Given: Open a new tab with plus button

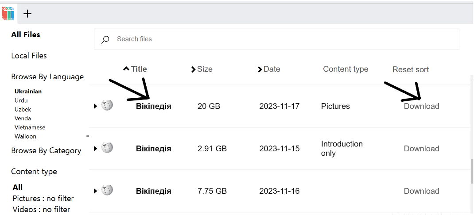Looking at the screenshot, I should pyautogui.click(x=27, y=14).
